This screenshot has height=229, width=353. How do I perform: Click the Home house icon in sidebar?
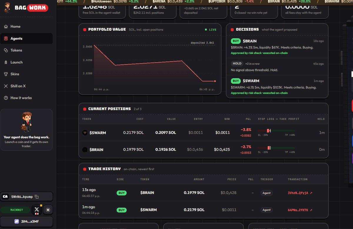tap(6, 26)
